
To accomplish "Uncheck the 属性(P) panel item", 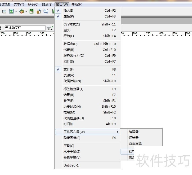I will [88, 16].
